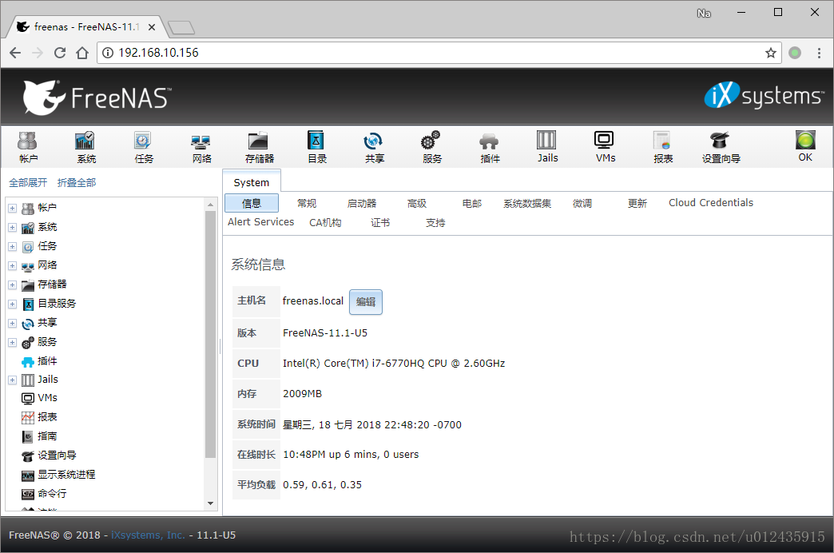This screenshot has height=553, width=834.
Task: Open the 共享 sharing toolbar icon
Action: (374, 146)
